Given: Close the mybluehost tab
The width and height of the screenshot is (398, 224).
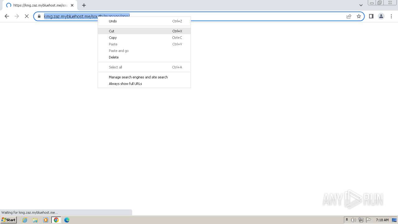Looking at the screenshot, I should (x=72, y=5).
